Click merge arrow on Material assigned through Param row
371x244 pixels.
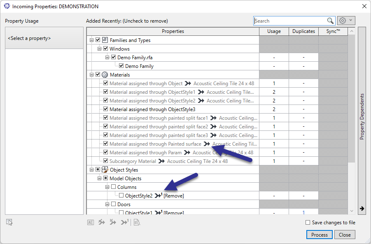[x=187, y=153]
